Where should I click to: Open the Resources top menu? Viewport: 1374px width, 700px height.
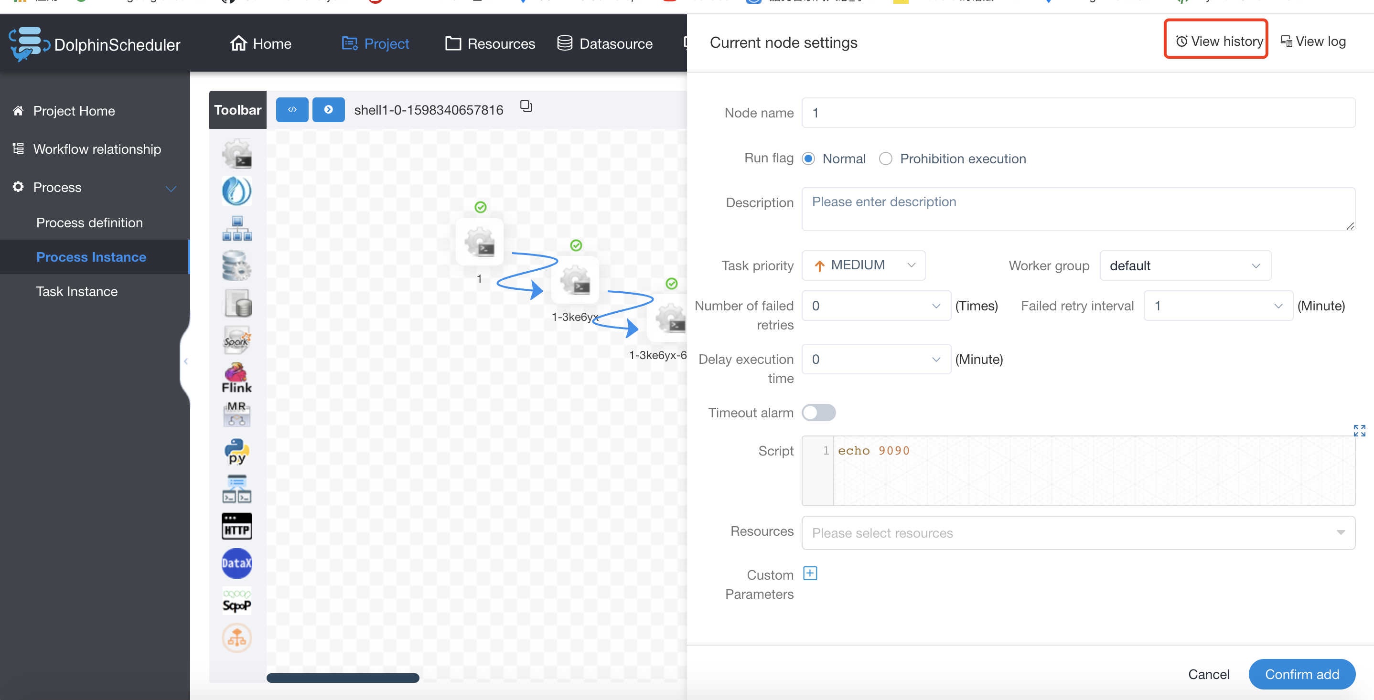click(490, 44)
